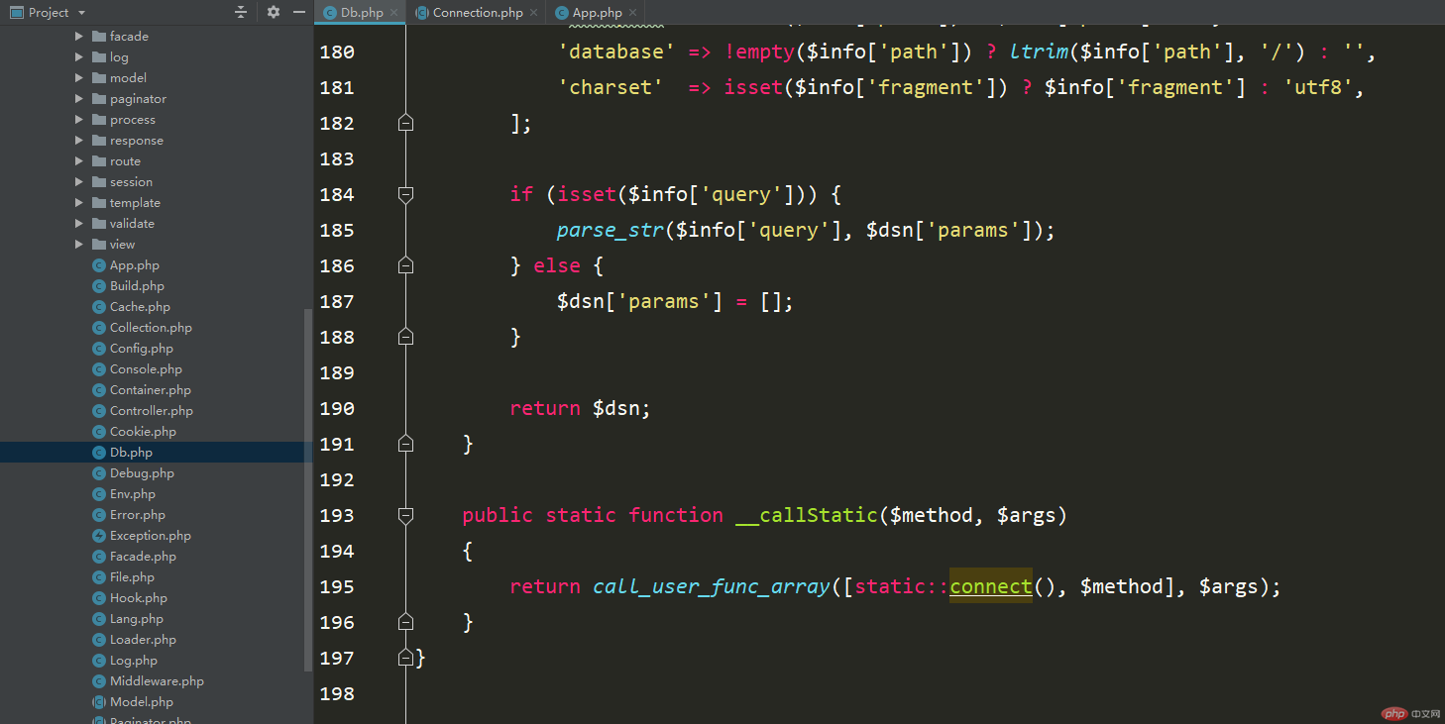Select the facade folder icon
The image size is (1445, 724).
coord(98,37)
